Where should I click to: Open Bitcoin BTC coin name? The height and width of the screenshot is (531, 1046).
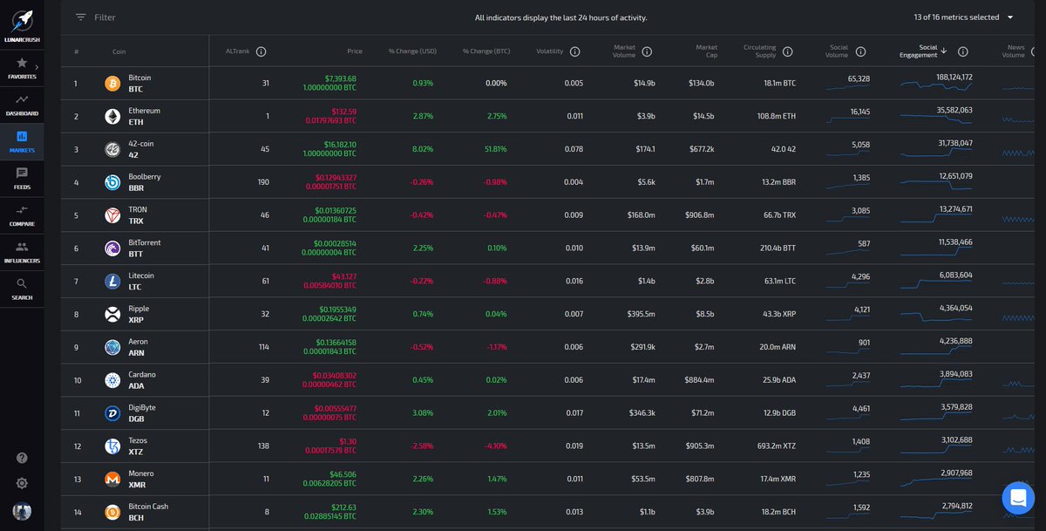click(x=139, y=84)
